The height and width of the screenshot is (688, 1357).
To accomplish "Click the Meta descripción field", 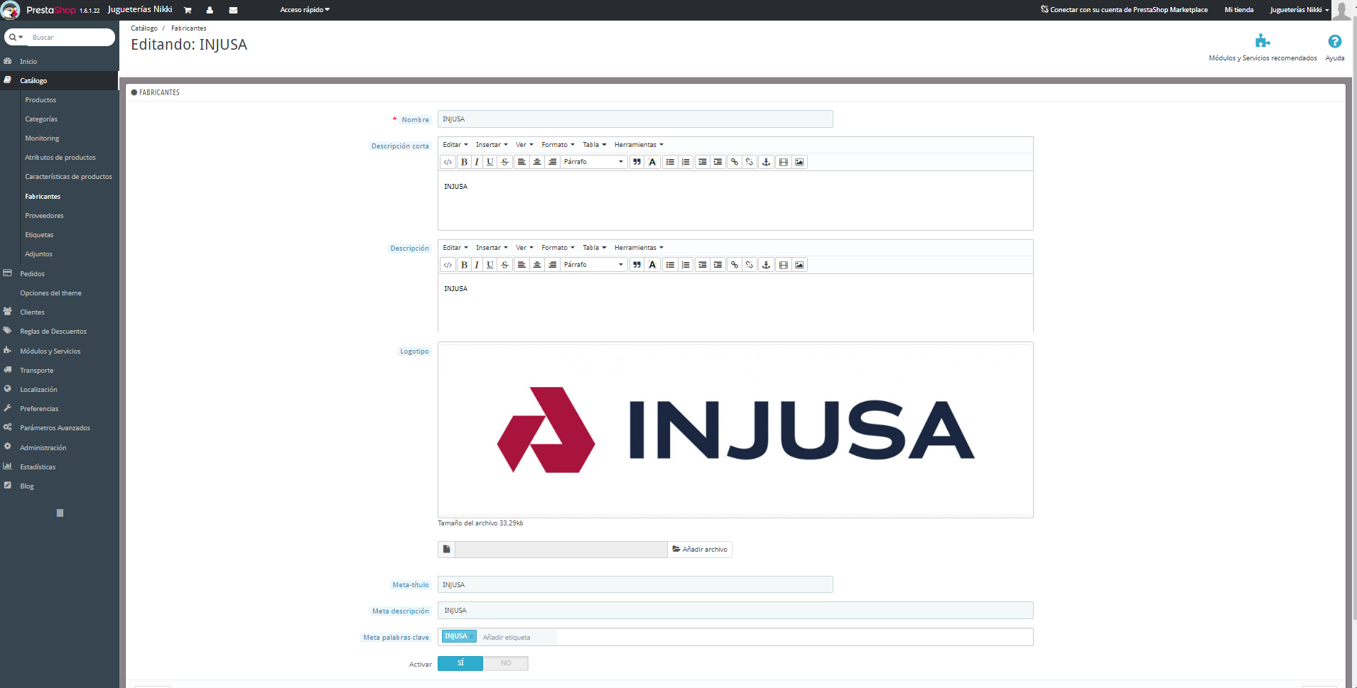I will pos(735,611).
